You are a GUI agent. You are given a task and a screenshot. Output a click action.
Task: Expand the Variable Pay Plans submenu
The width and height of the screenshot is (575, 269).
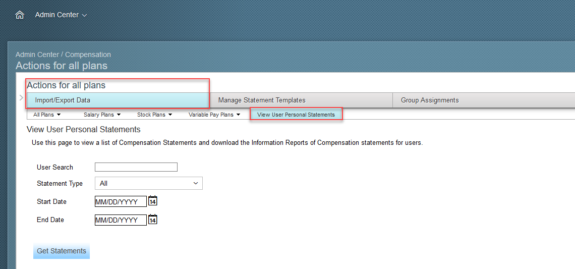pyautogui.click(x=214, y=115)
